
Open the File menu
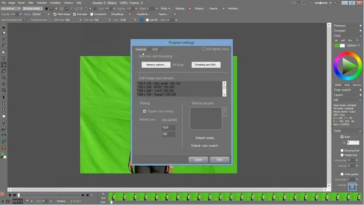3,3
